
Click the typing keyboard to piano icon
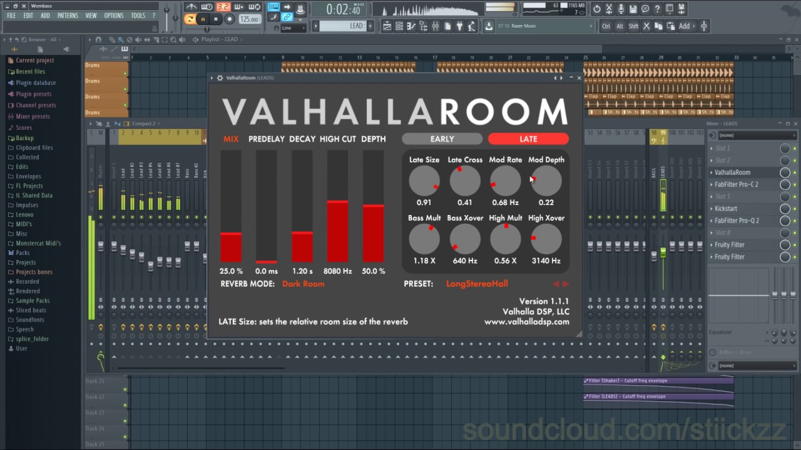click(273, 6)
